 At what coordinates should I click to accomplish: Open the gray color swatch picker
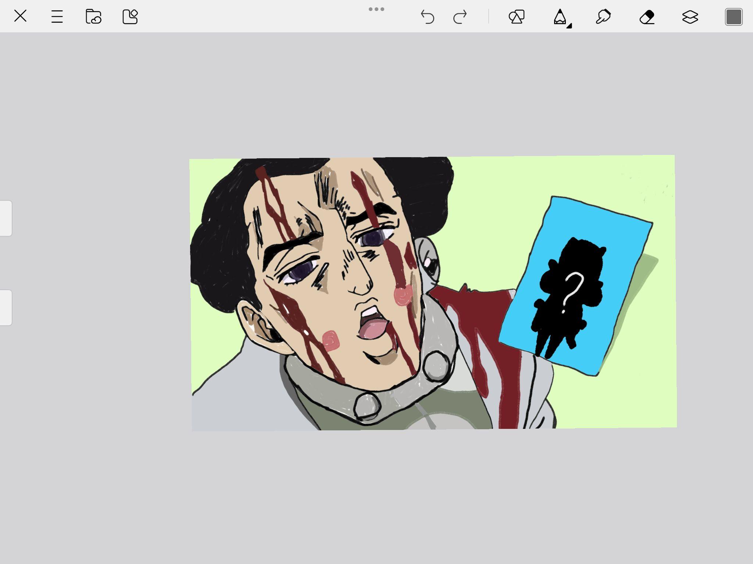734,17
